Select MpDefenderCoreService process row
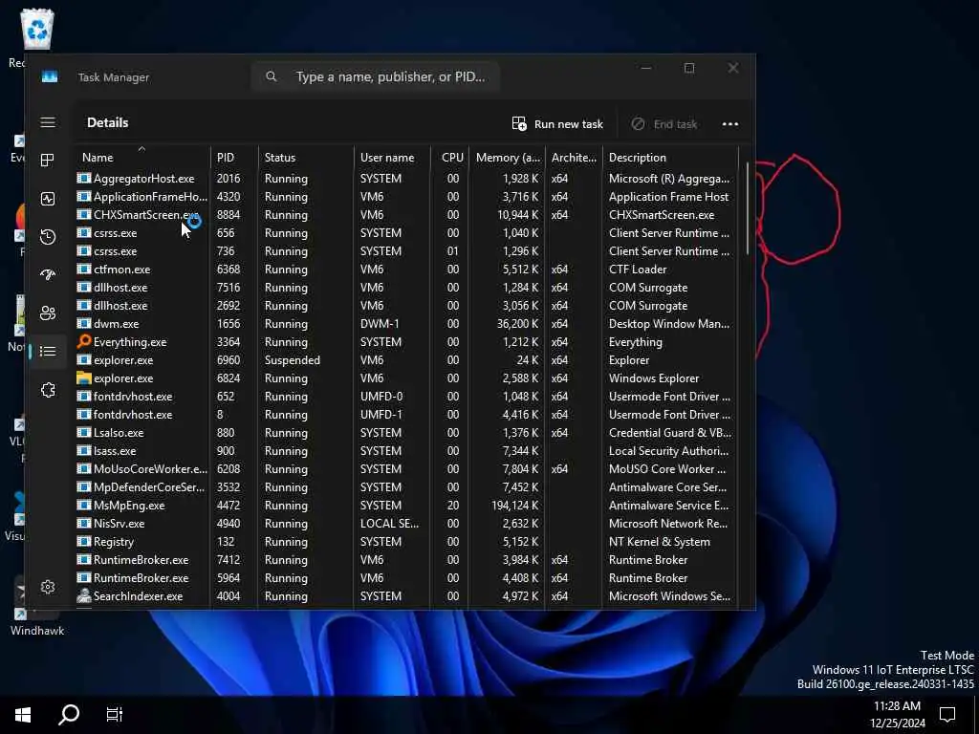Viewport: 979px width, 734px height. click(x=405, y=486)
